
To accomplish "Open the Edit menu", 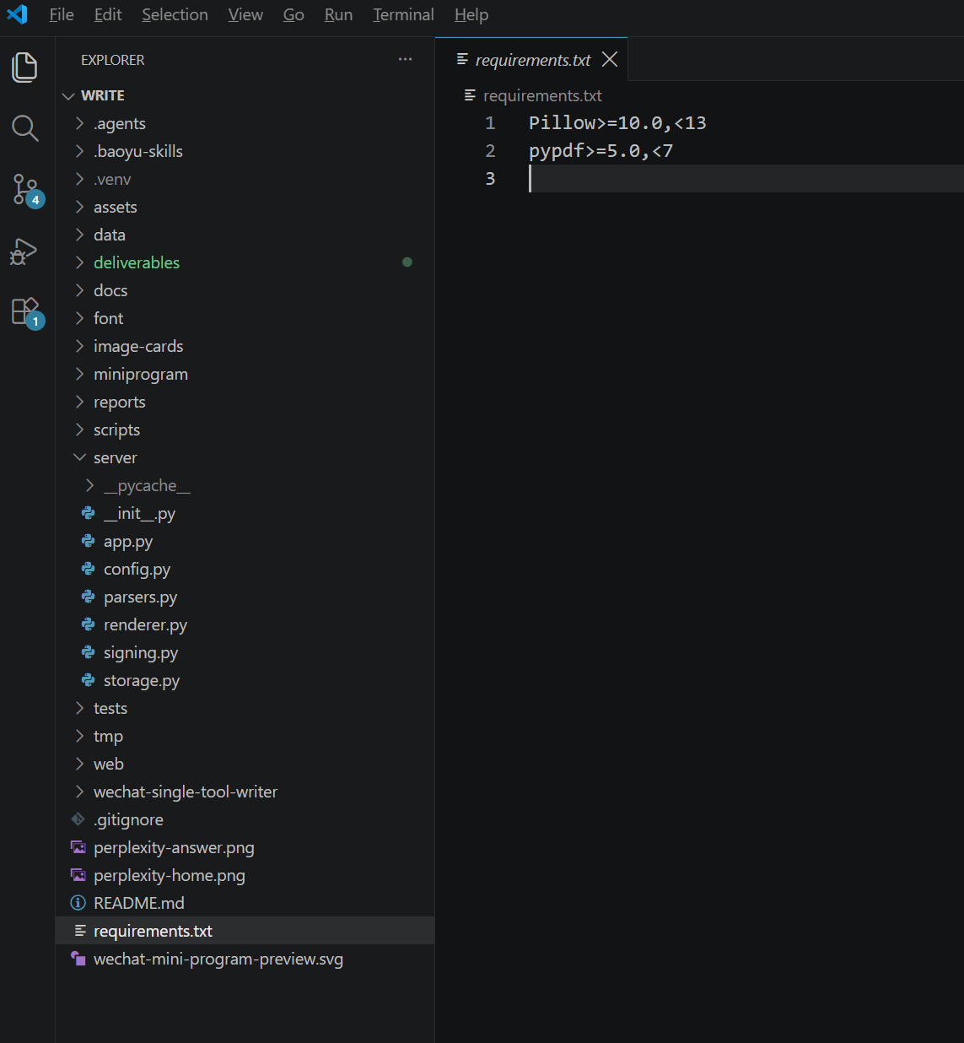I will 108,14.
